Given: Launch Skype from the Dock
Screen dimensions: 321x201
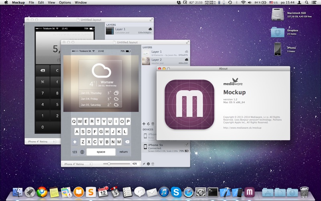Looking at the screenshot, I should (176, 192).
